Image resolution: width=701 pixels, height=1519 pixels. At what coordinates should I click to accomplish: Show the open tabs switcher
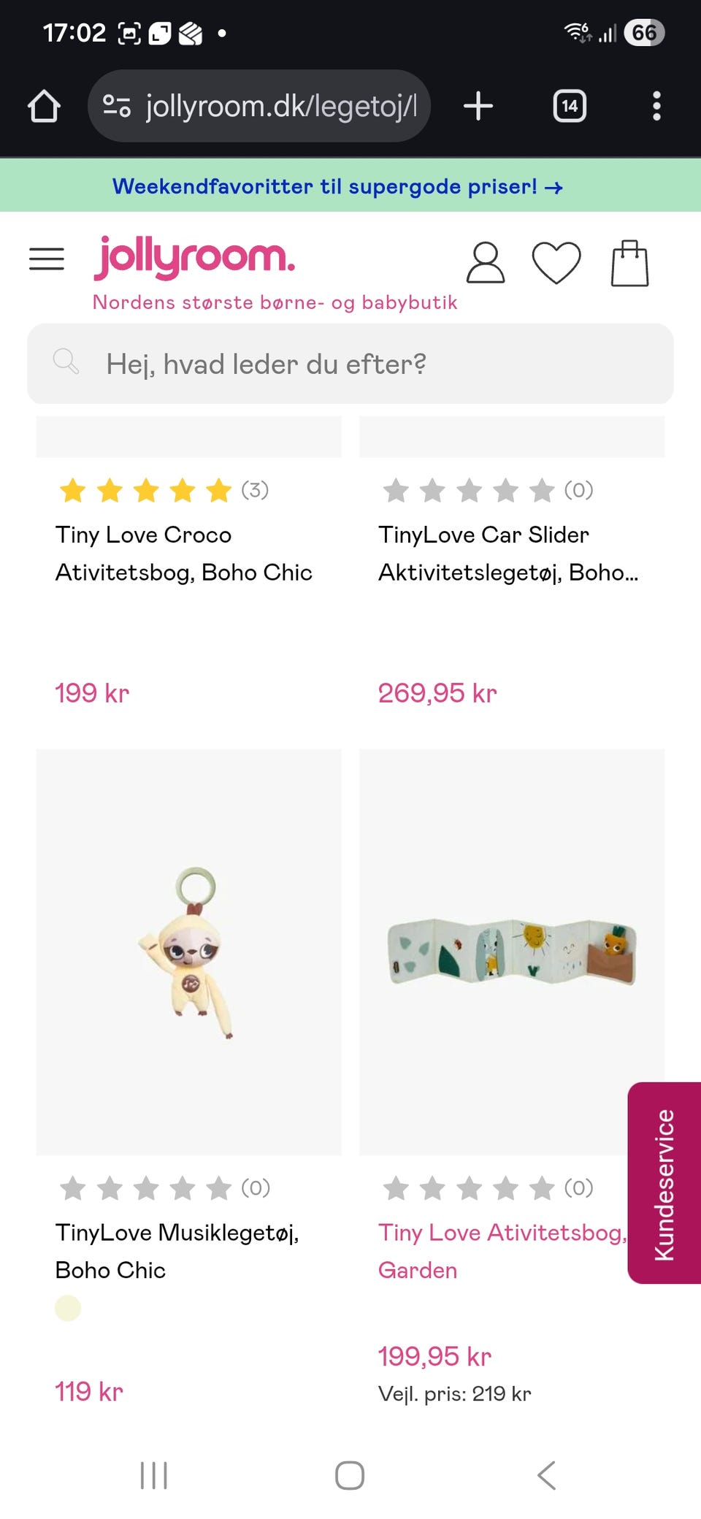coord(570,107)
